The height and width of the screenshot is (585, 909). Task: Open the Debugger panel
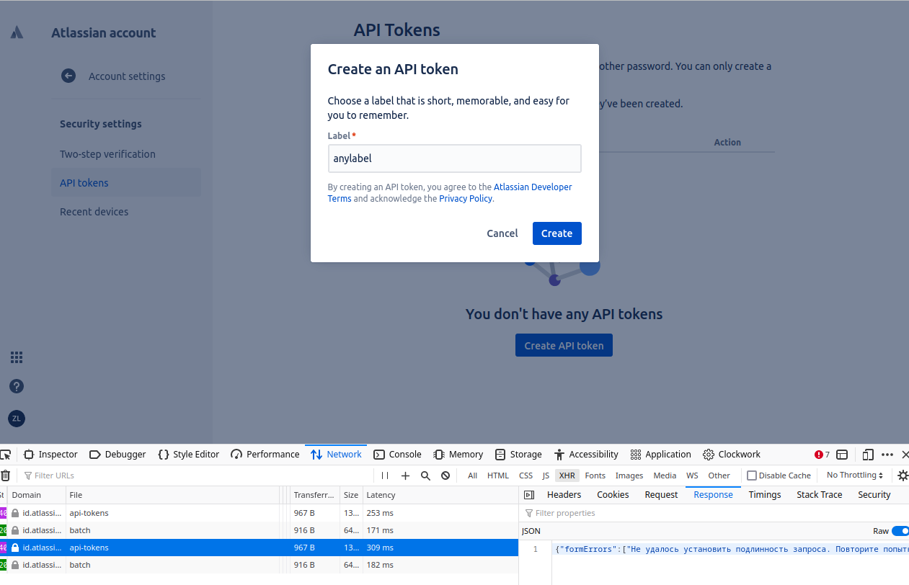point(117,455)
